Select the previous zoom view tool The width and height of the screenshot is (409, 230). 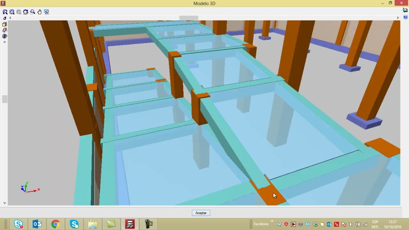tap(5, 12)
